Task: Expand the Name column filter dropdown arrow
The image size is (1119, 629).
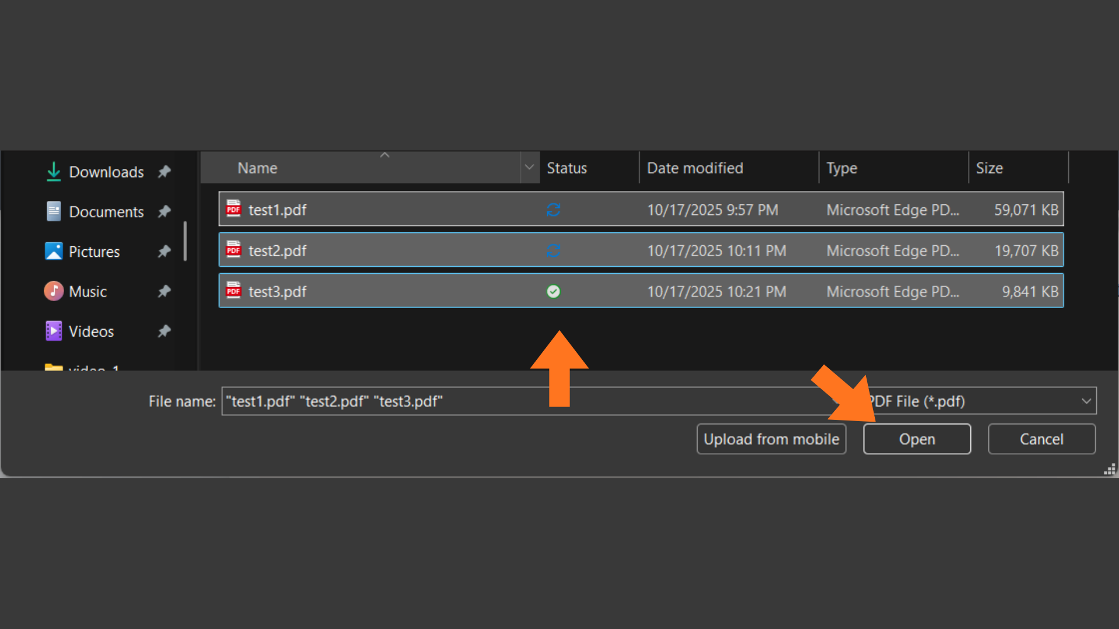Action: (529, 168)
